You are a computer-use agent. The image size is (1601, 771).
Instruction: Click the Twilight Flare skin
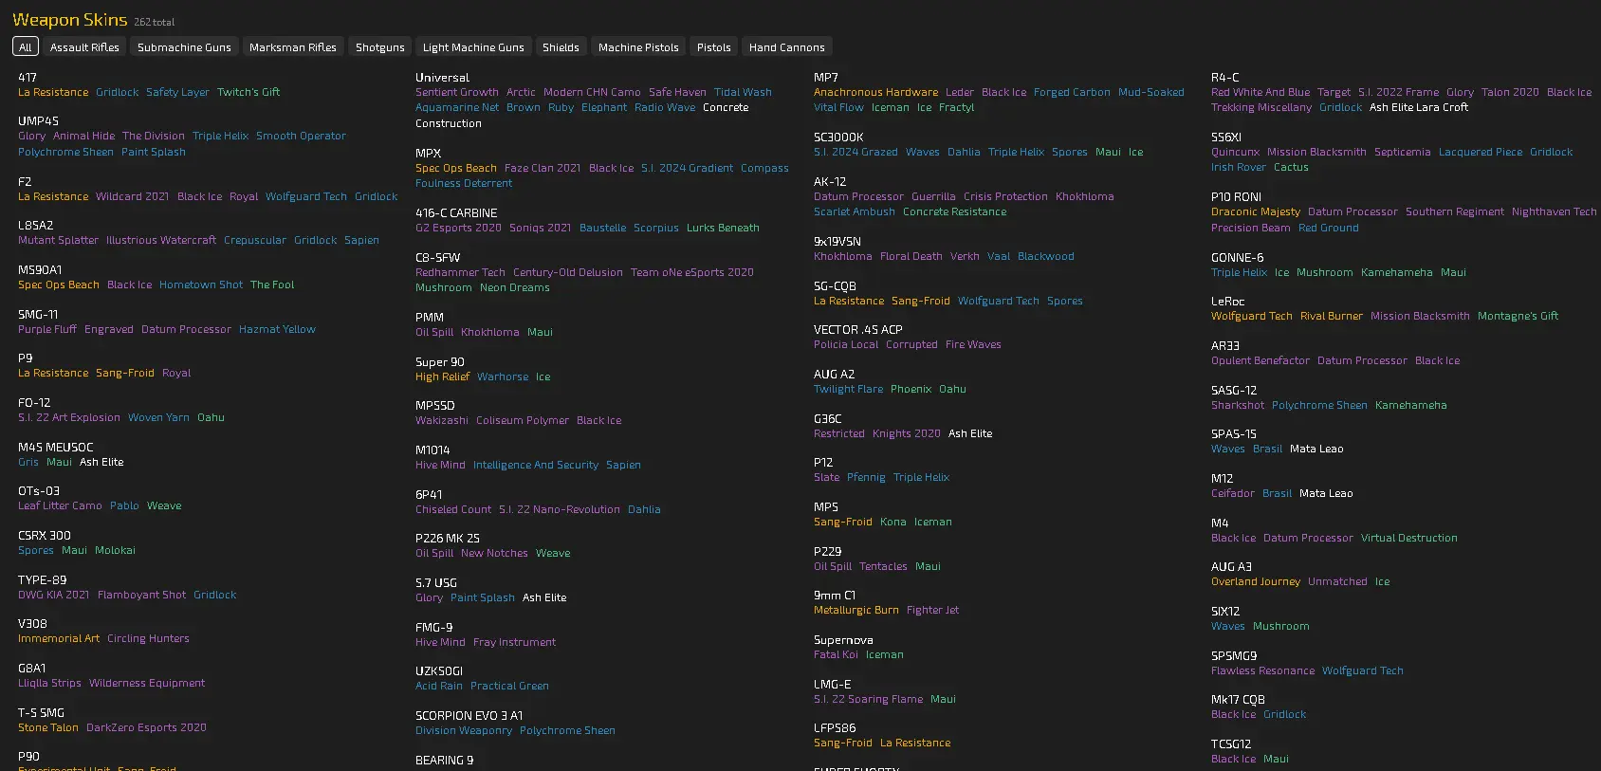point(848,389)
